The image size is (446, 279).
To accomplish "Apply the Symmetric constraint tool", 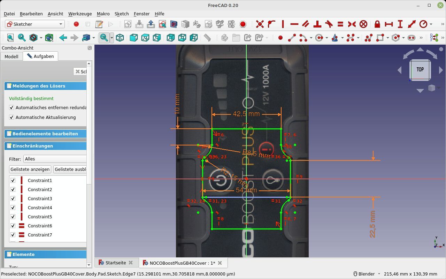I will [352, 24].
